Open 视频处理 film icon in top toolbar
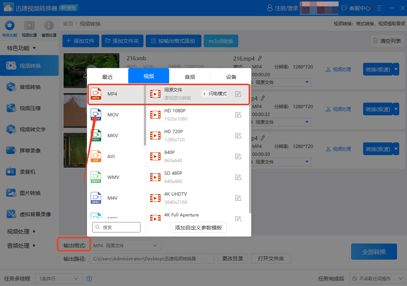This screenshot has width=407, height=286. 29,26
